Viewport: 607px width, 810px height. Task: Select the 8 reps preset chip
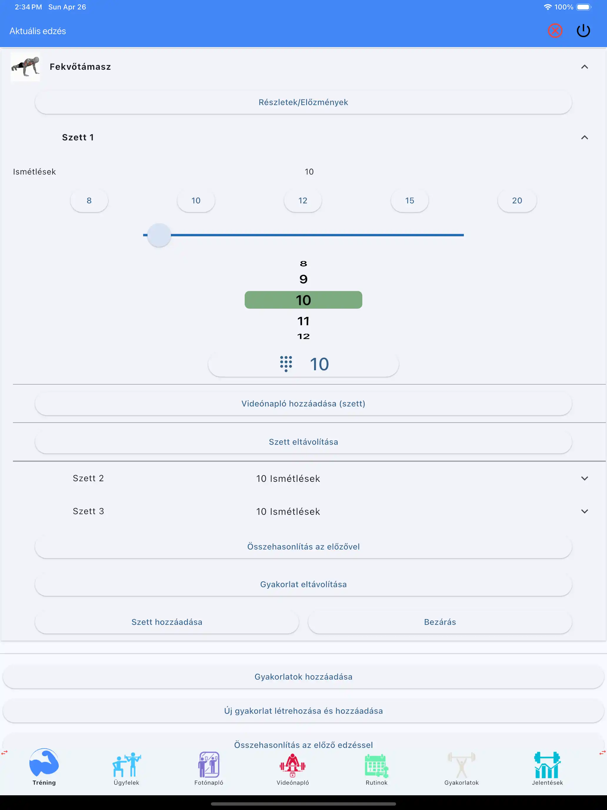89,201
